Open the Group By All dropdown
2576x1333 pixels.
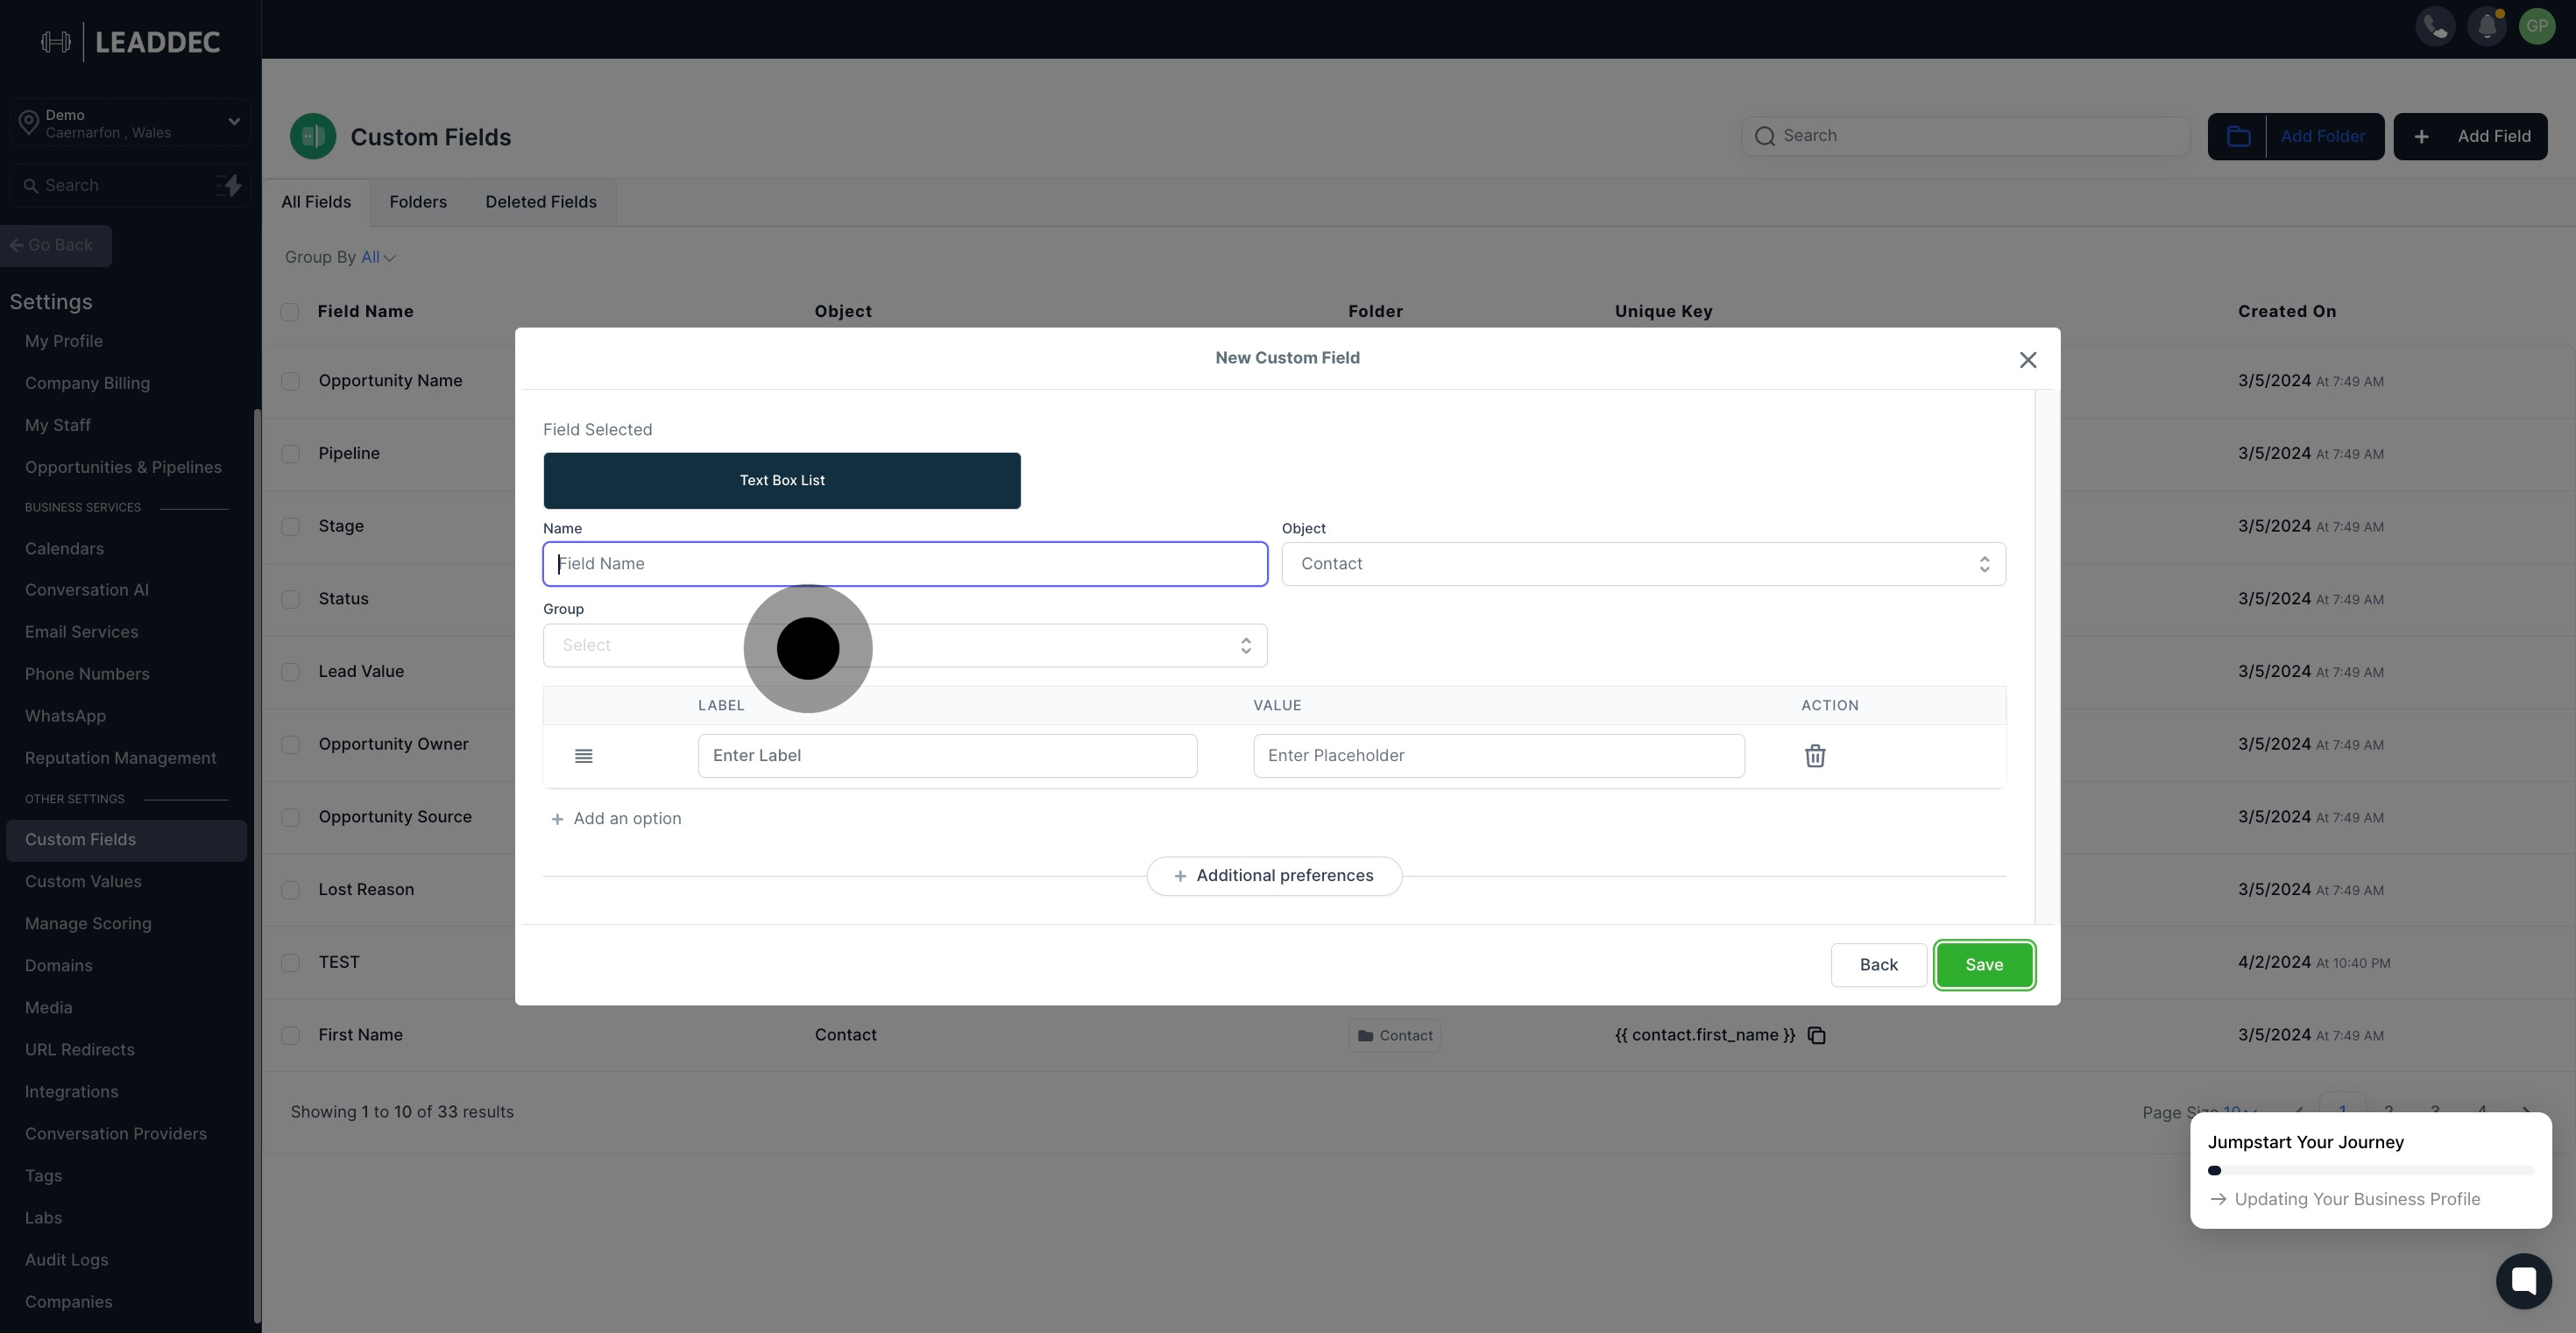click(x=378, y=257)
